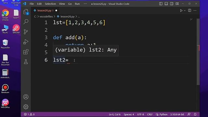208x117 pixels.
Task: Click Ln 6, Col 6 status entry
Action: (x=115, y=114)
